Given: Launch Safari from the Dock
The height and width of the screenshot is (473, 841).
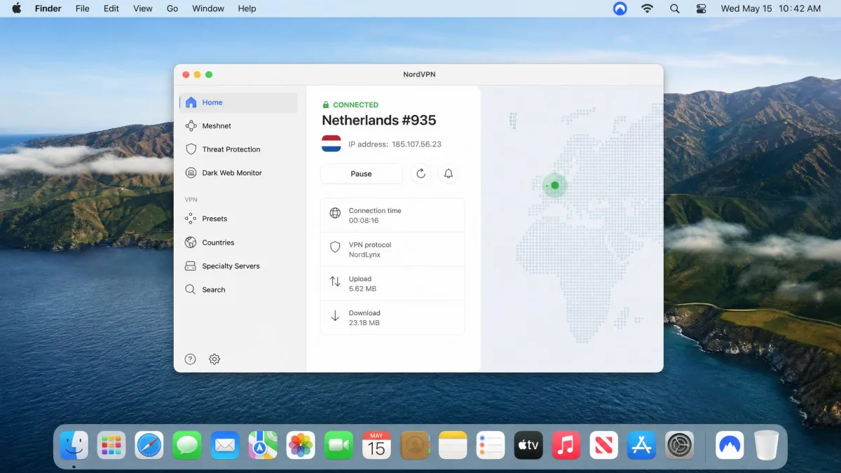Looking at the screenshot, I should pos(149,445).
